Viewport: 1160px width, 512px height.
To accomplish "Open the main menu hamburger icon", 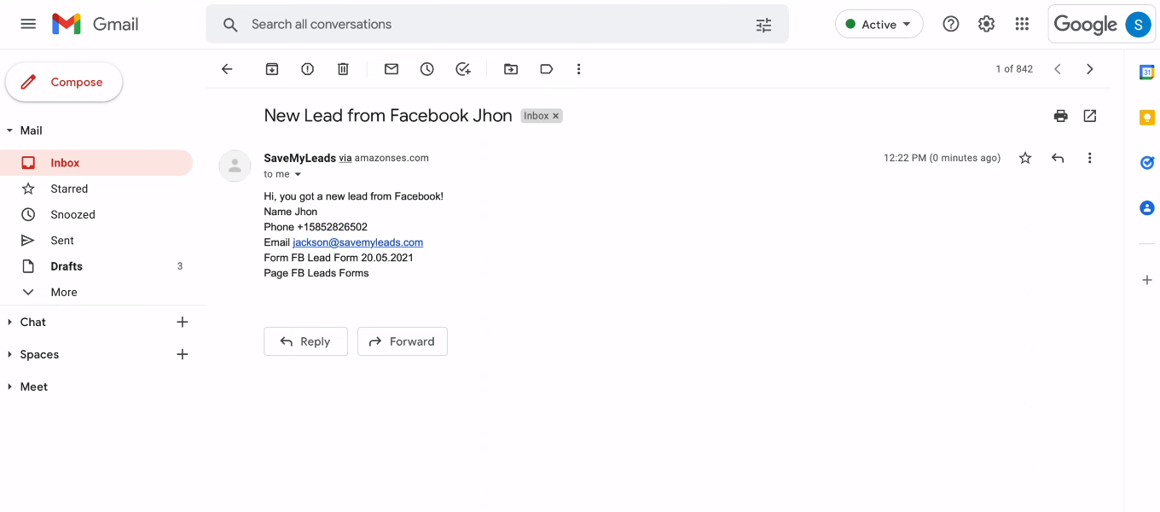I will pos(28,24).
